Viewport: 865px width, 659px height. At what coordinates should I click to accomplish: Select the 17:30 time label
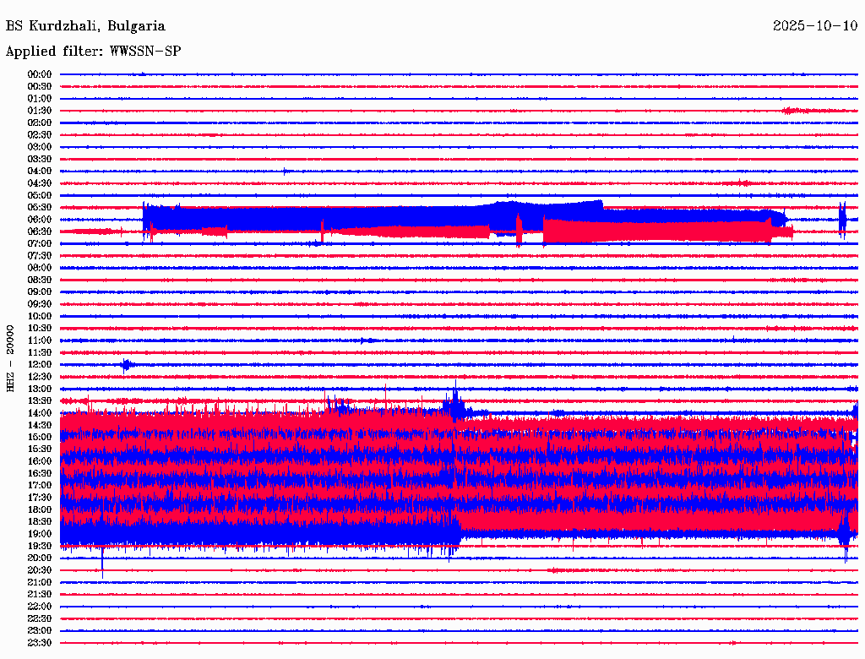click(x=40, y=498)
